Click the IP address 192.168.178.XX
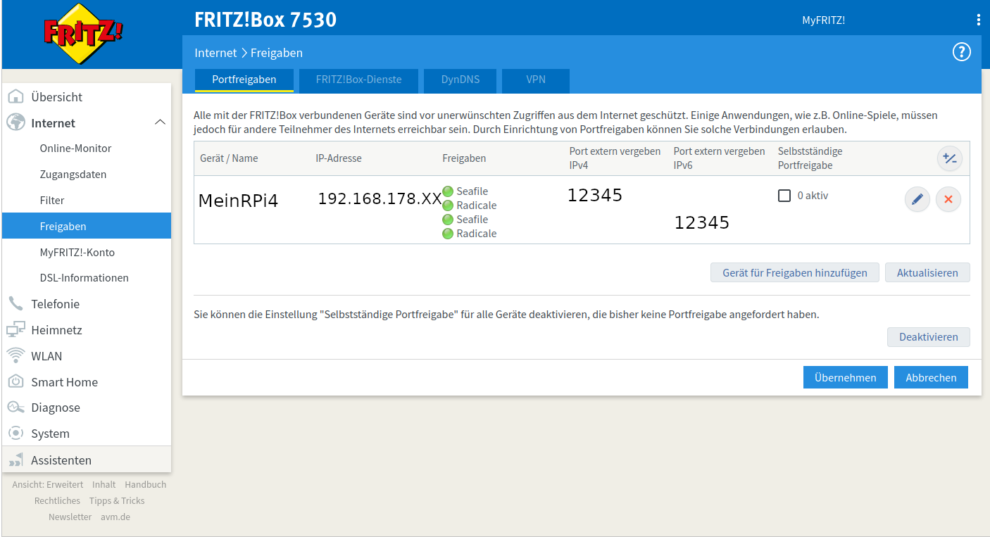 click(380, 198)
